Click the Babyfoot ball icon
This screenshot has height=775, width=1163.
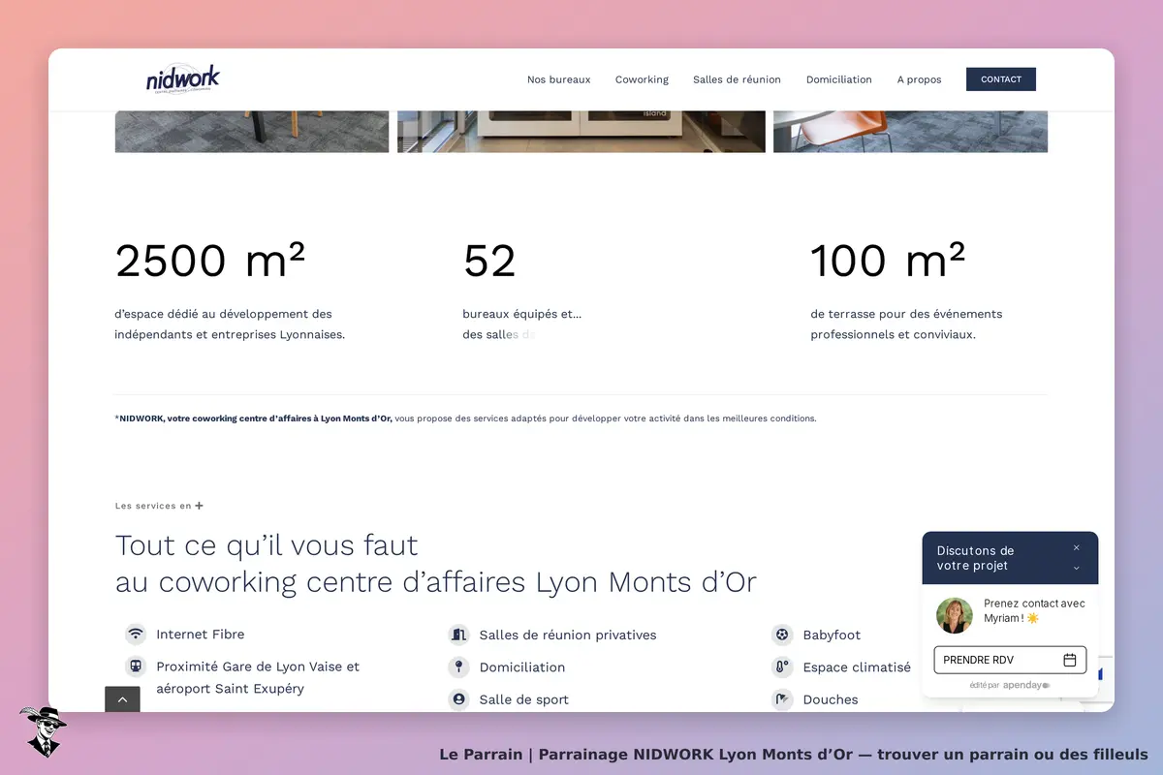(782, 635)
